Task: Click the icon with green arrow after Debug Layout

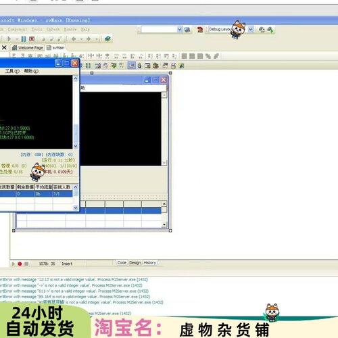Action: tap(270, 30)
